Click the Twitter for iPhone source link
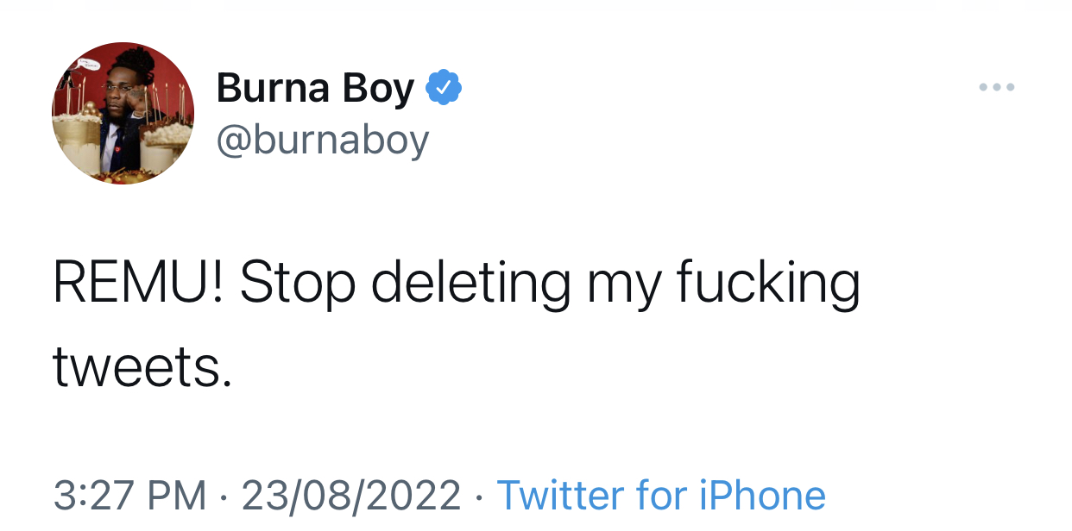The image size is (1072, 531). [x=662, y=496]
